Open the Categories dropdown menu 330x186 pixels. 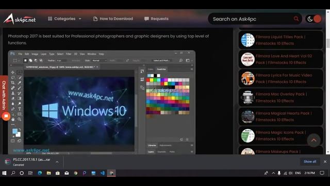click(x=64, y=19)
